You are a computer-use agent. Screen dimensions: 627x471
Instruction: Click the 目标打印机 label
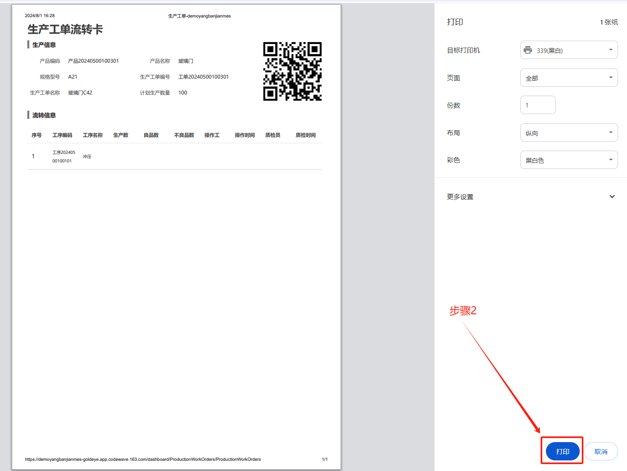coord(464,50)
